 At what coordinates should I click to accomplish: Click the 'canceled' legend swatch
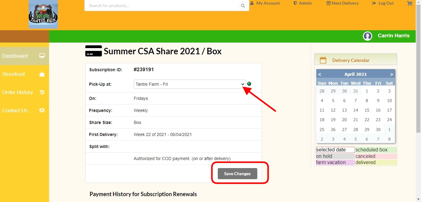tap(376, 156)
